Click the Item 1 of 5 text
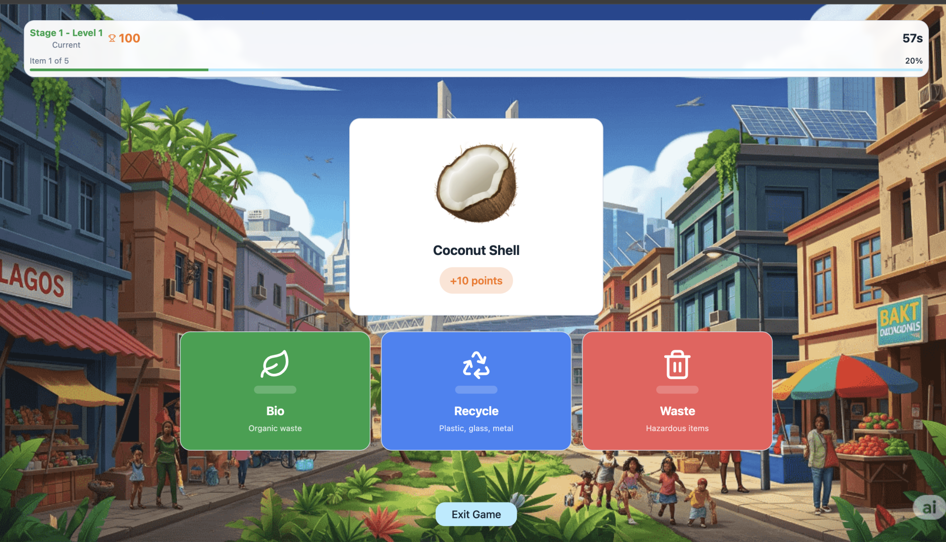 [x=49, y=61]
